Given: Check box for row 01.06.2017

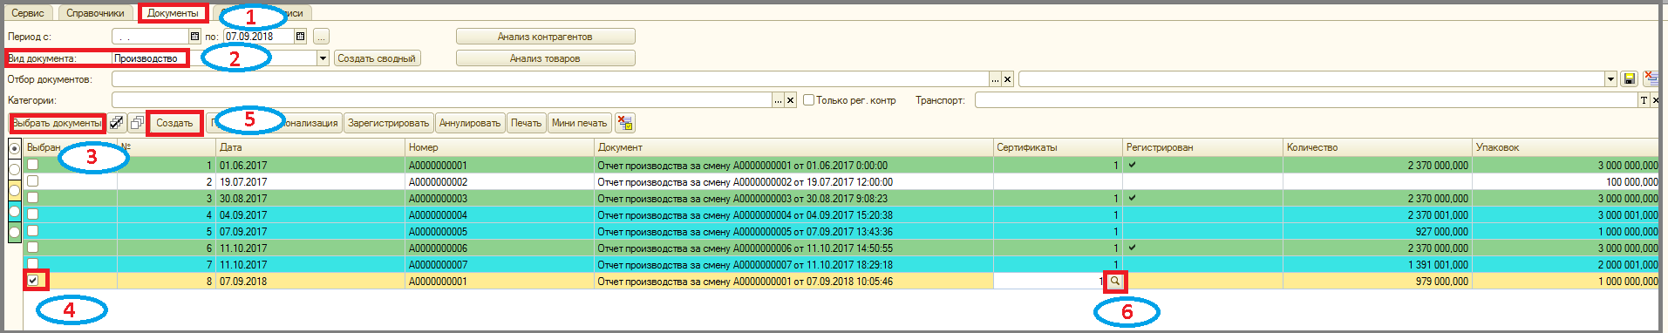Looking at the screenshot, I should 32,165.
